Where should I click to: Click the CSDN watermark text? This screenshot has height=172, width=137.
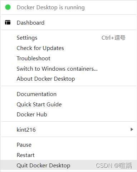tap(114, 166)
